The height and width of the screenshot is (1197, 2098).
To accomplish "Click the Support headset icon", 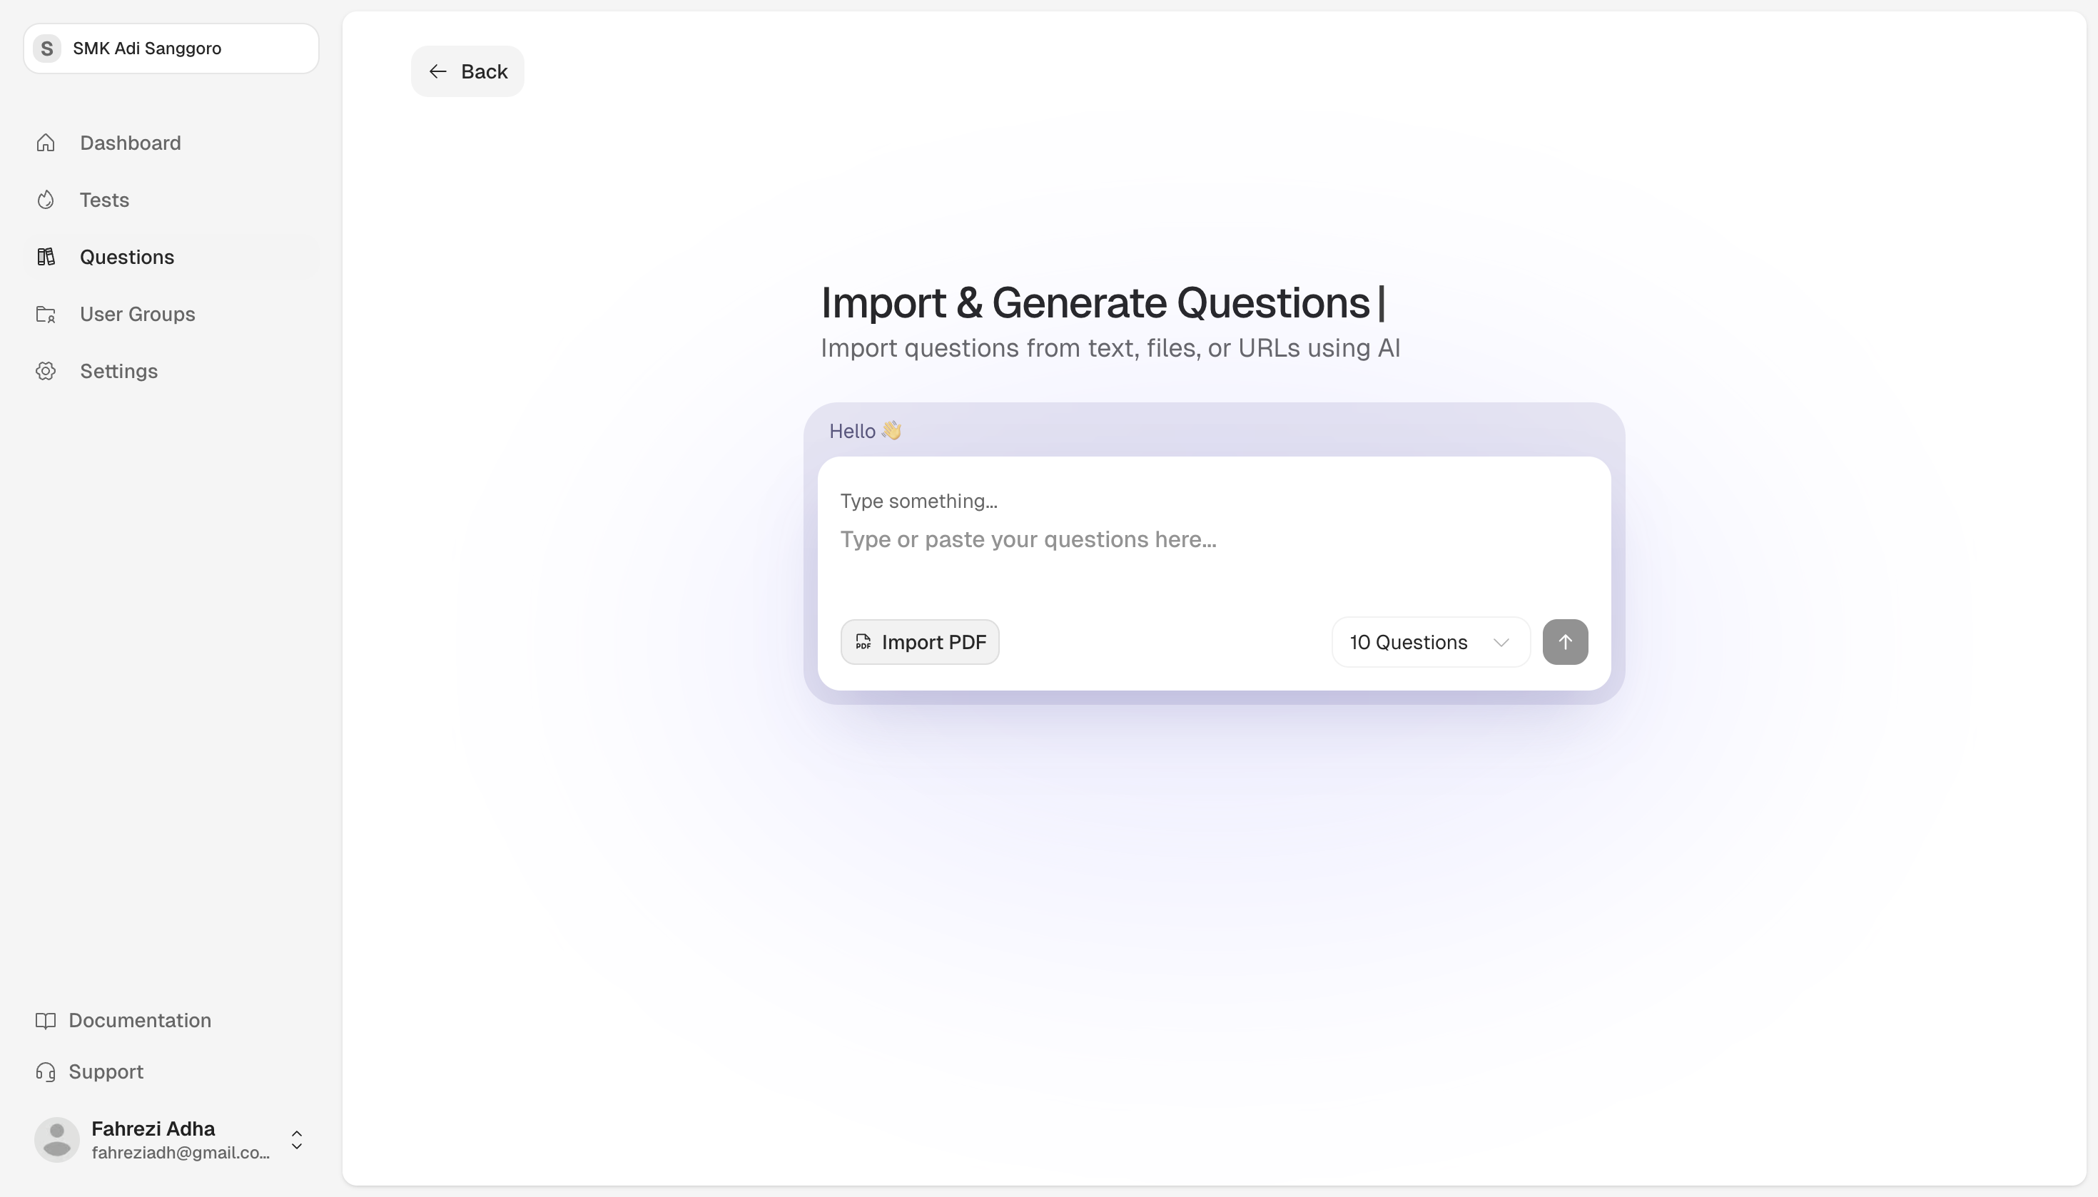I will pos(46,1072).
